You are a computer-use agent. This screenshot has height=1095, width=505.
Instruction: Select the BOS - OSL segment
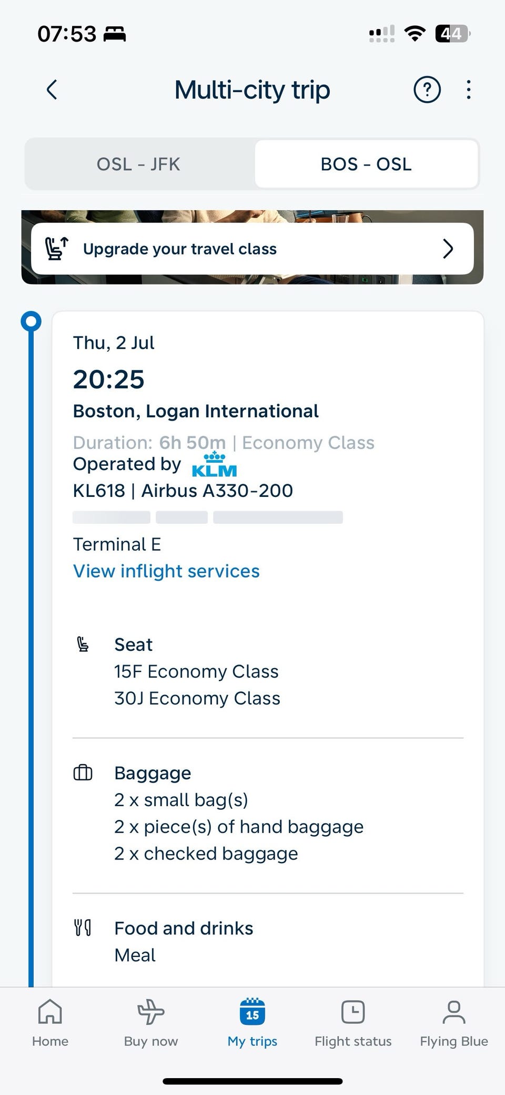367,164
